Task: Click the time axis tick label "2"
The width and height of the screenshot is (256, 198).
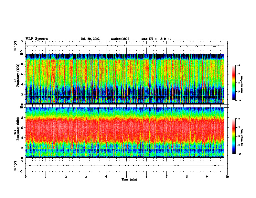Action: (x=66, y=177)
